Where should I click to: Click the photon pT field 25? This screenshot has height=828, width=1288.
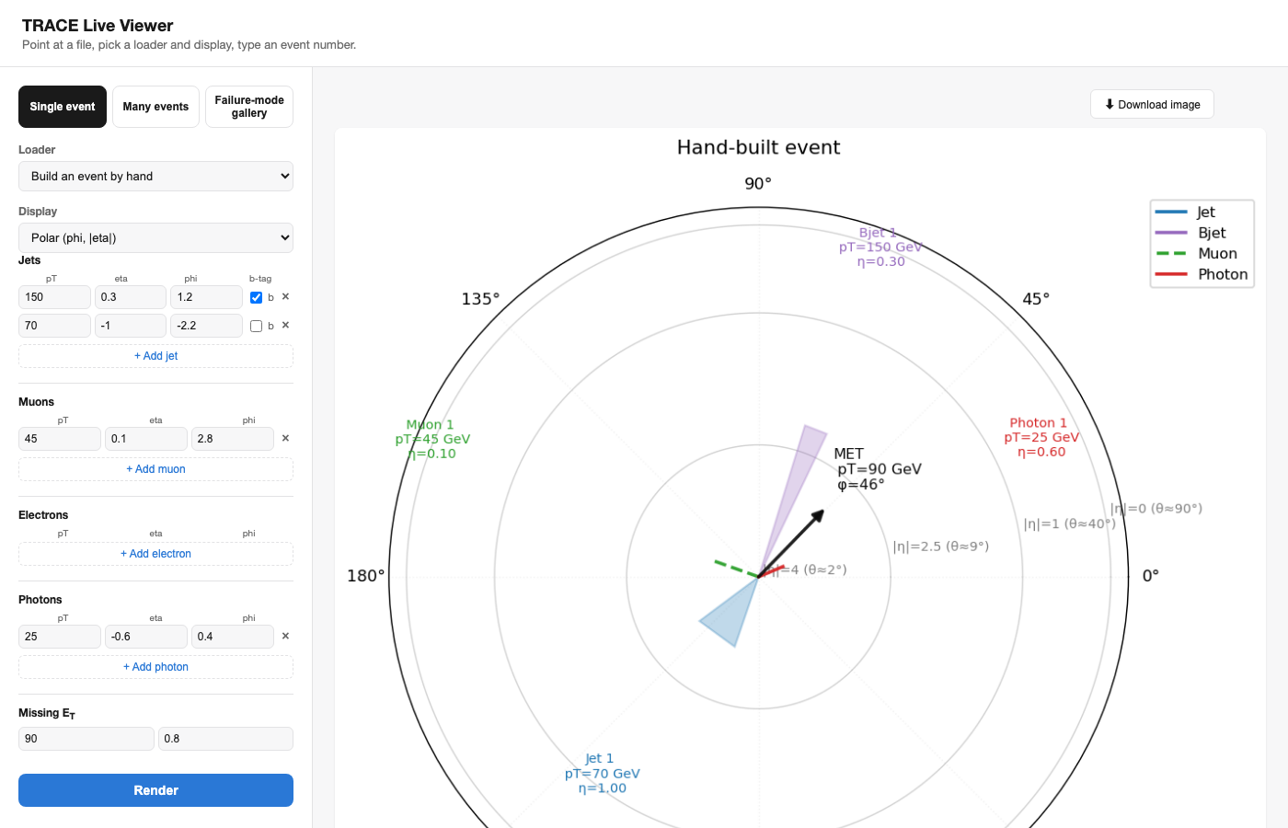point(60,637)
